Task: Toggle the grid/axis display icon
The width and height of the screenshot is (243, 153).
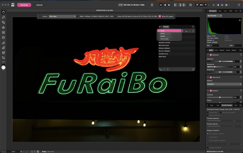Action: click(x=197, y=5)
